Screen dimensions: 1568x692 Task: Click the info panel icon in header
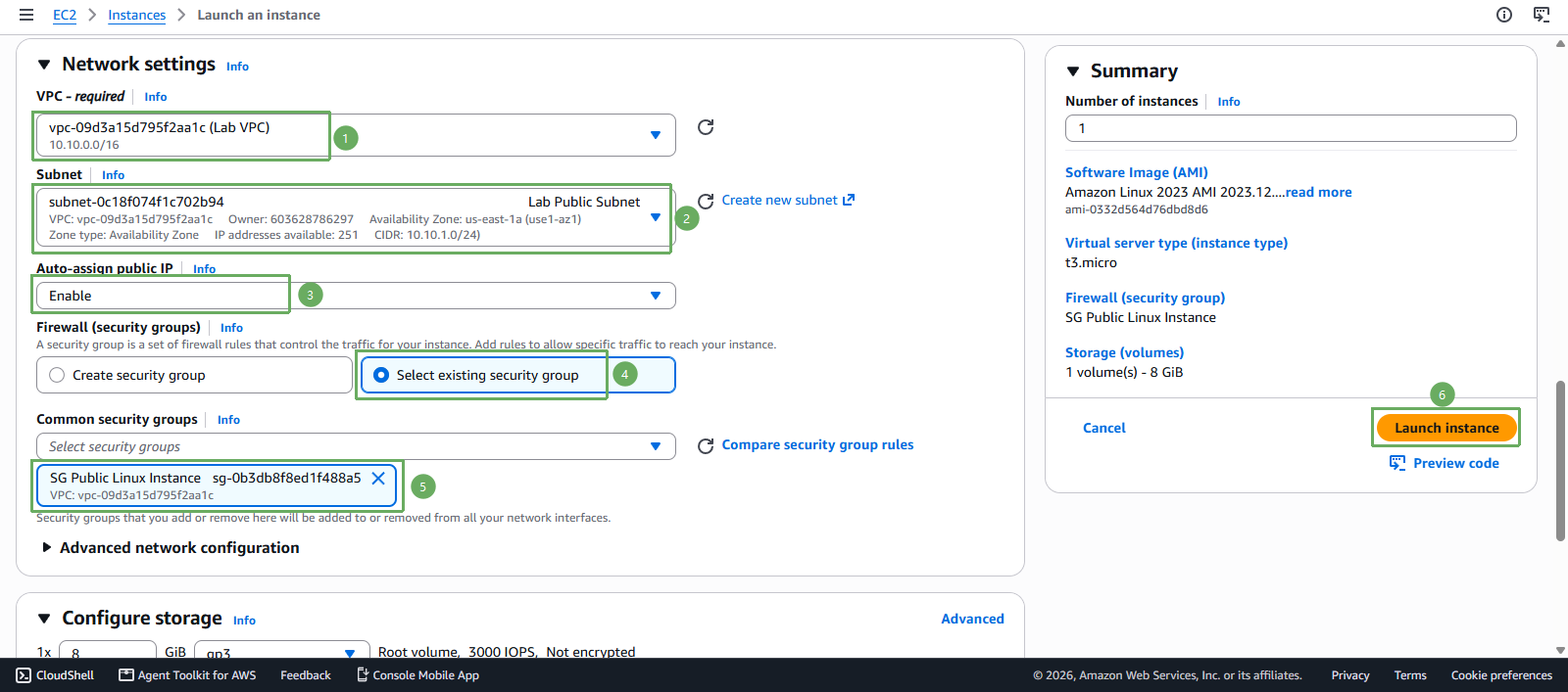coord(1504,15)
